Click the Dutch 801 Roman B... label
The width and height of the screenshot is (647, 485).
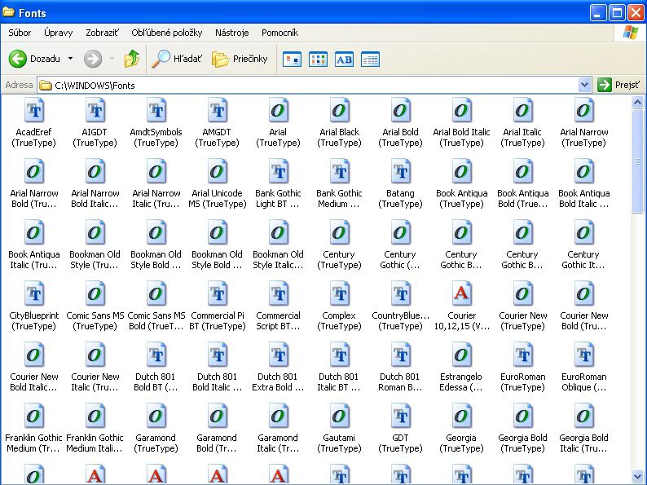click(x=400, y=381)
